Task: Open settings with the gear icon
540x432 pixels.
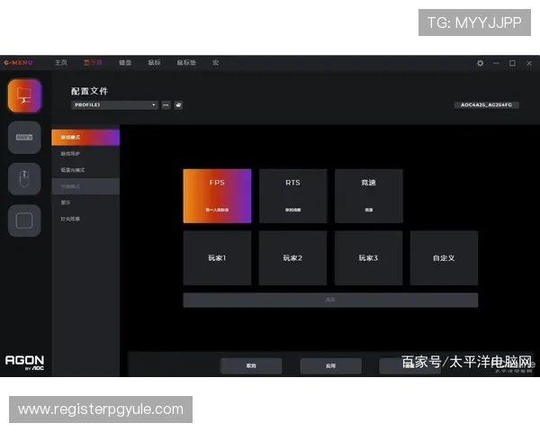Action: click(x=480, y=63)
